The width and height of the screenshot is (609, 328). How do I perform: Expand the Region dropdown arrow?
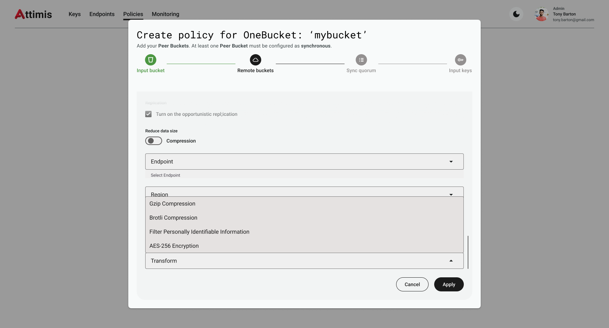click(x=451, y=194)
